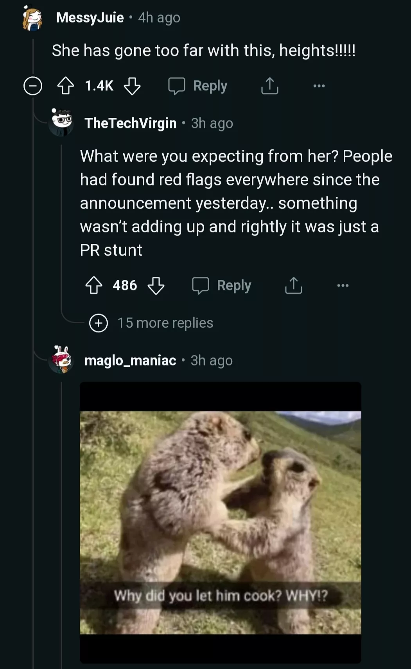The image size is (411, 669).
Task: Downvote MessyJuie's comment
Action: point(132,86)
